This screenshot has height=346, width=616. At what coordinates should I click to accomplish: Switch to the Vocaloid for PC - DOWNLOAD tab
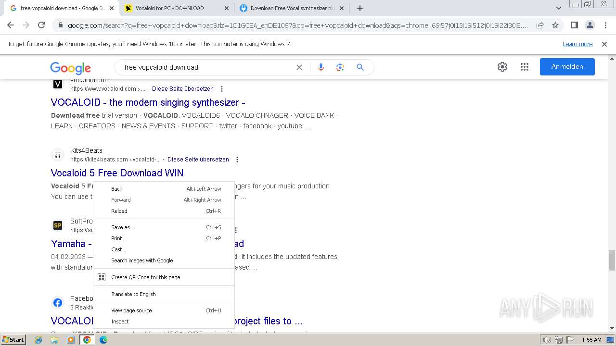coord(176,8)
